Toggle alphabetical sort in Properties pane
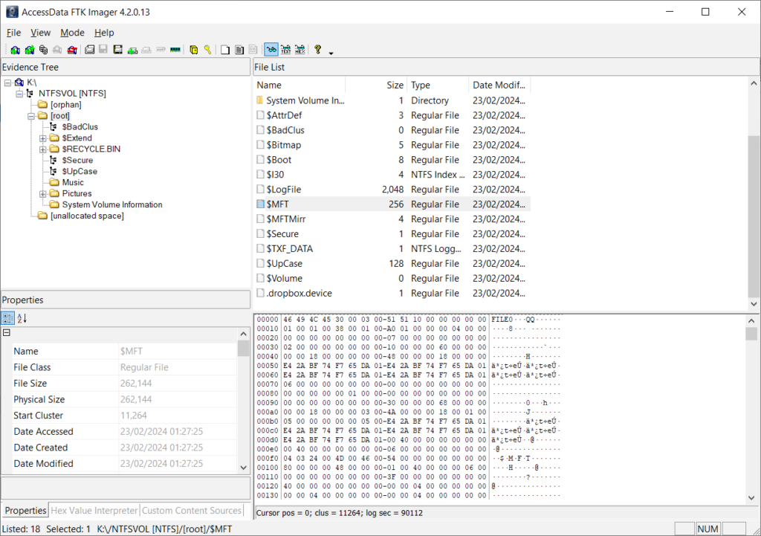The width and height of the screenshot is (761, 536). click(x=22, y=318)
